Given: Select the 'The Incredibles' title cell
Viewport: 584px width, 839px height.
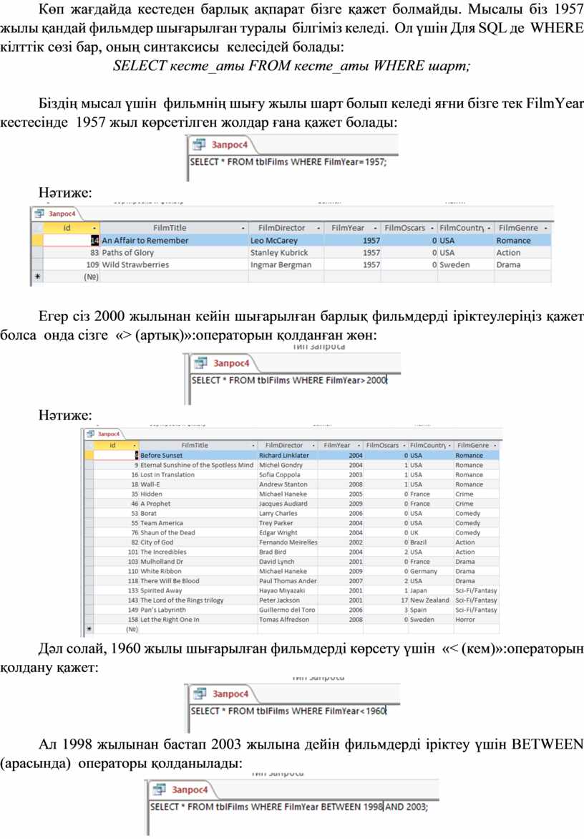Looking at the screenshot, I should click(198, 552).
